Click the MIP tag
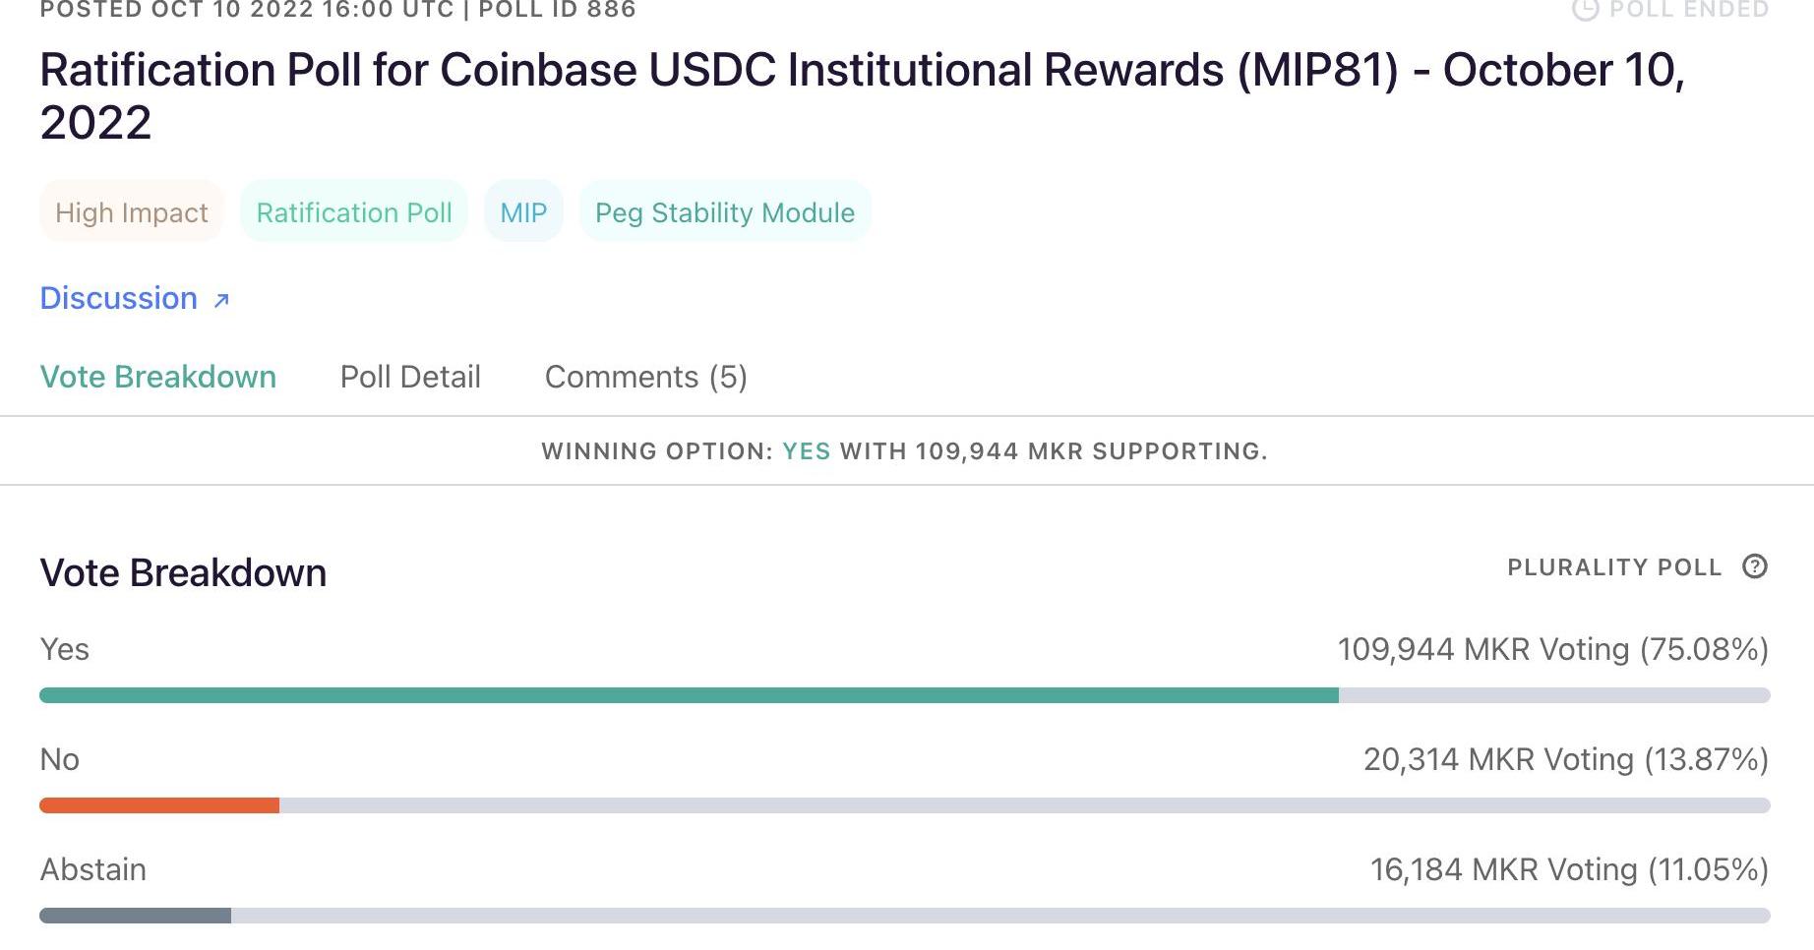Image resolution: width=1814 pixels, height=950 pixels. click(523, 212)
